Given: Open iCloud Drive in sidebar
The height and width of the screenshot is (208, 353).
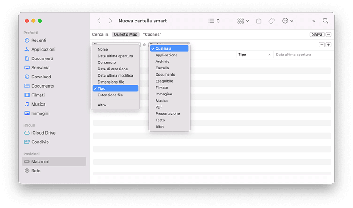Looking at the screenshot, I should coord(43,133).
